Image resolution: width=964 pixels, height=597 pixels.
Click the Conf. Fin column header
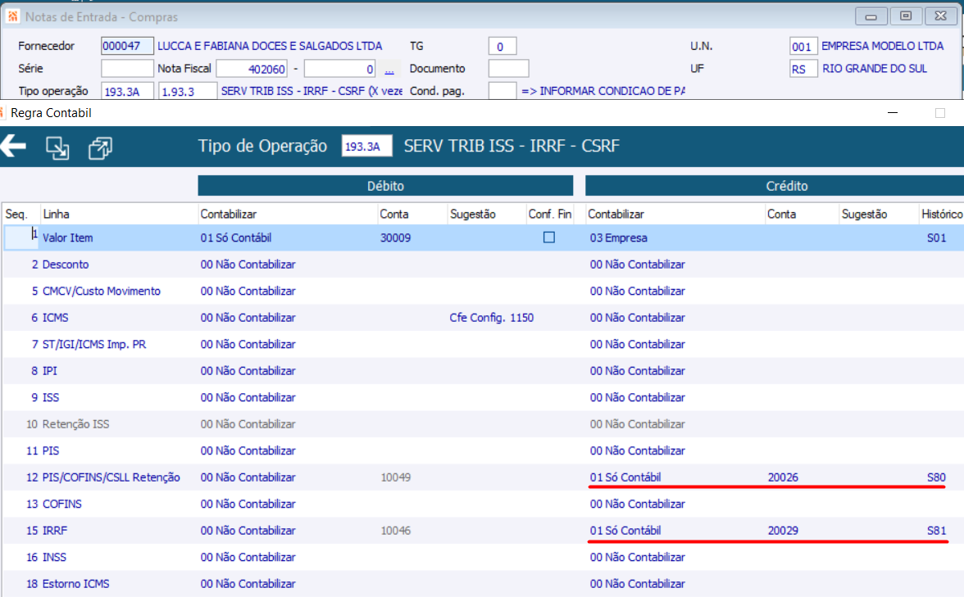pyautogui.click(x=549, y=214)
